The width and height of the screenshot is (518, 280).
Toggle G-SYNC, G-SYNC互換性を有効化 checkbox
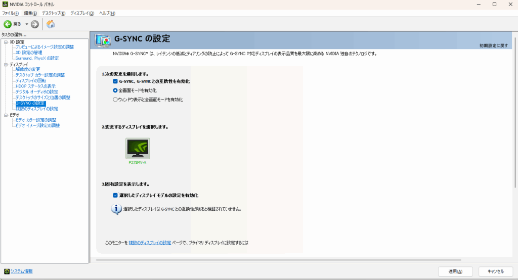click(x=115, y=81)
